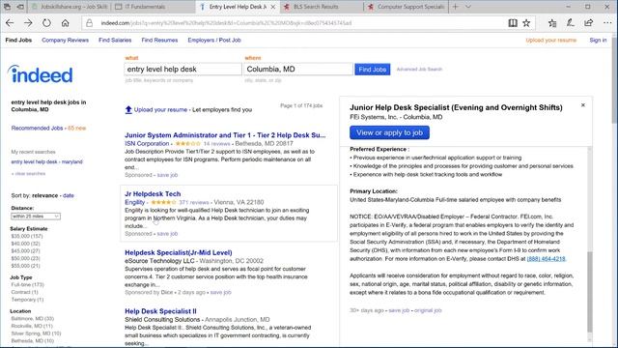Open Help Desk Specialist II listing
618x348 pixels.
(x=160, y=311)
